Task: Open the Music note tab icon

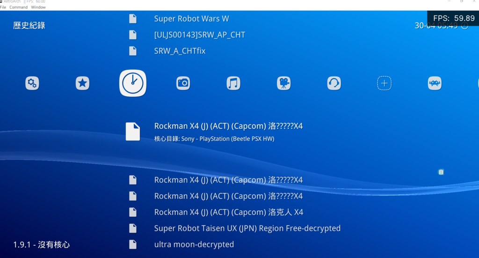Action: pos(233,83)
